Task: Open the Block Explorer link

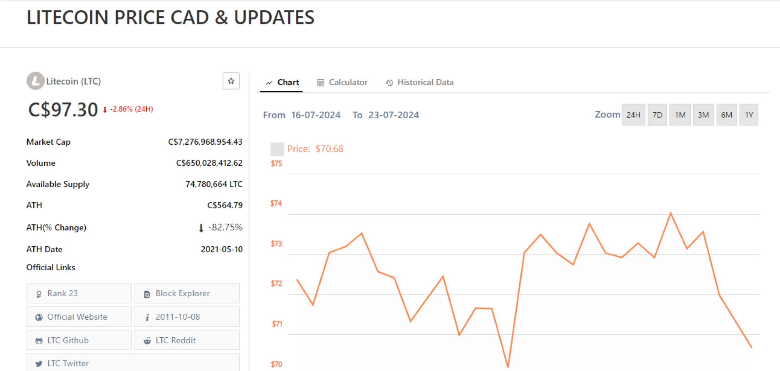Action: (x=187, y=293)
